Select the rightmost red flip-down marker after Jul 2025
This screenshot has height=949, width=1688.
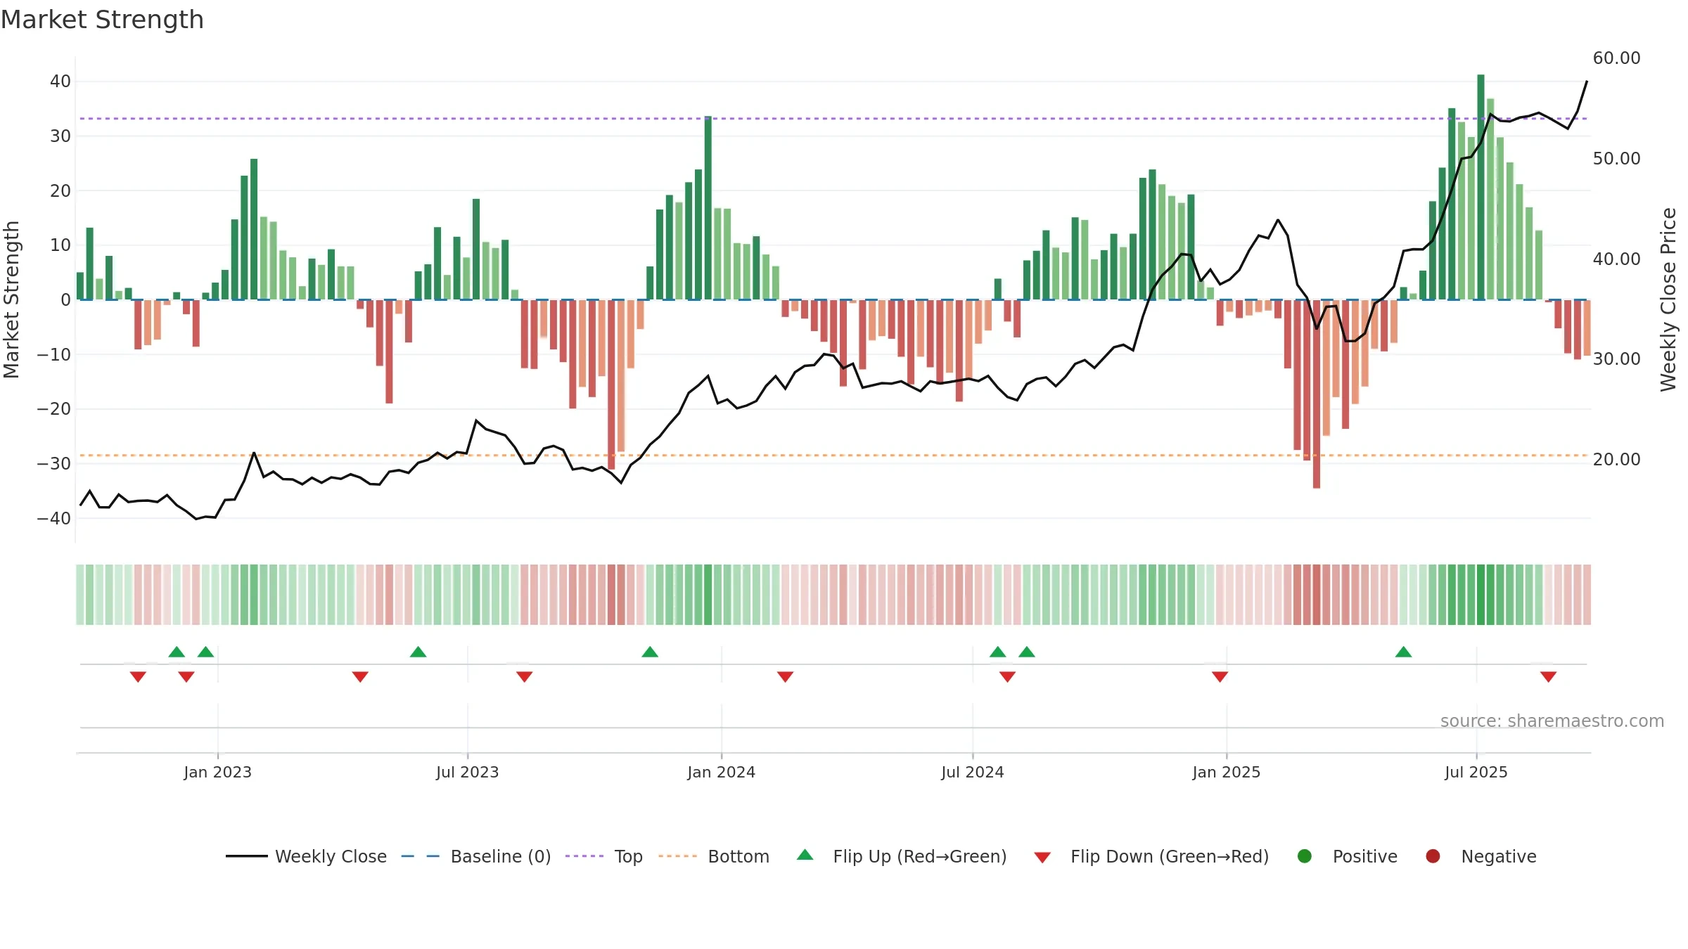point(1549,676)
